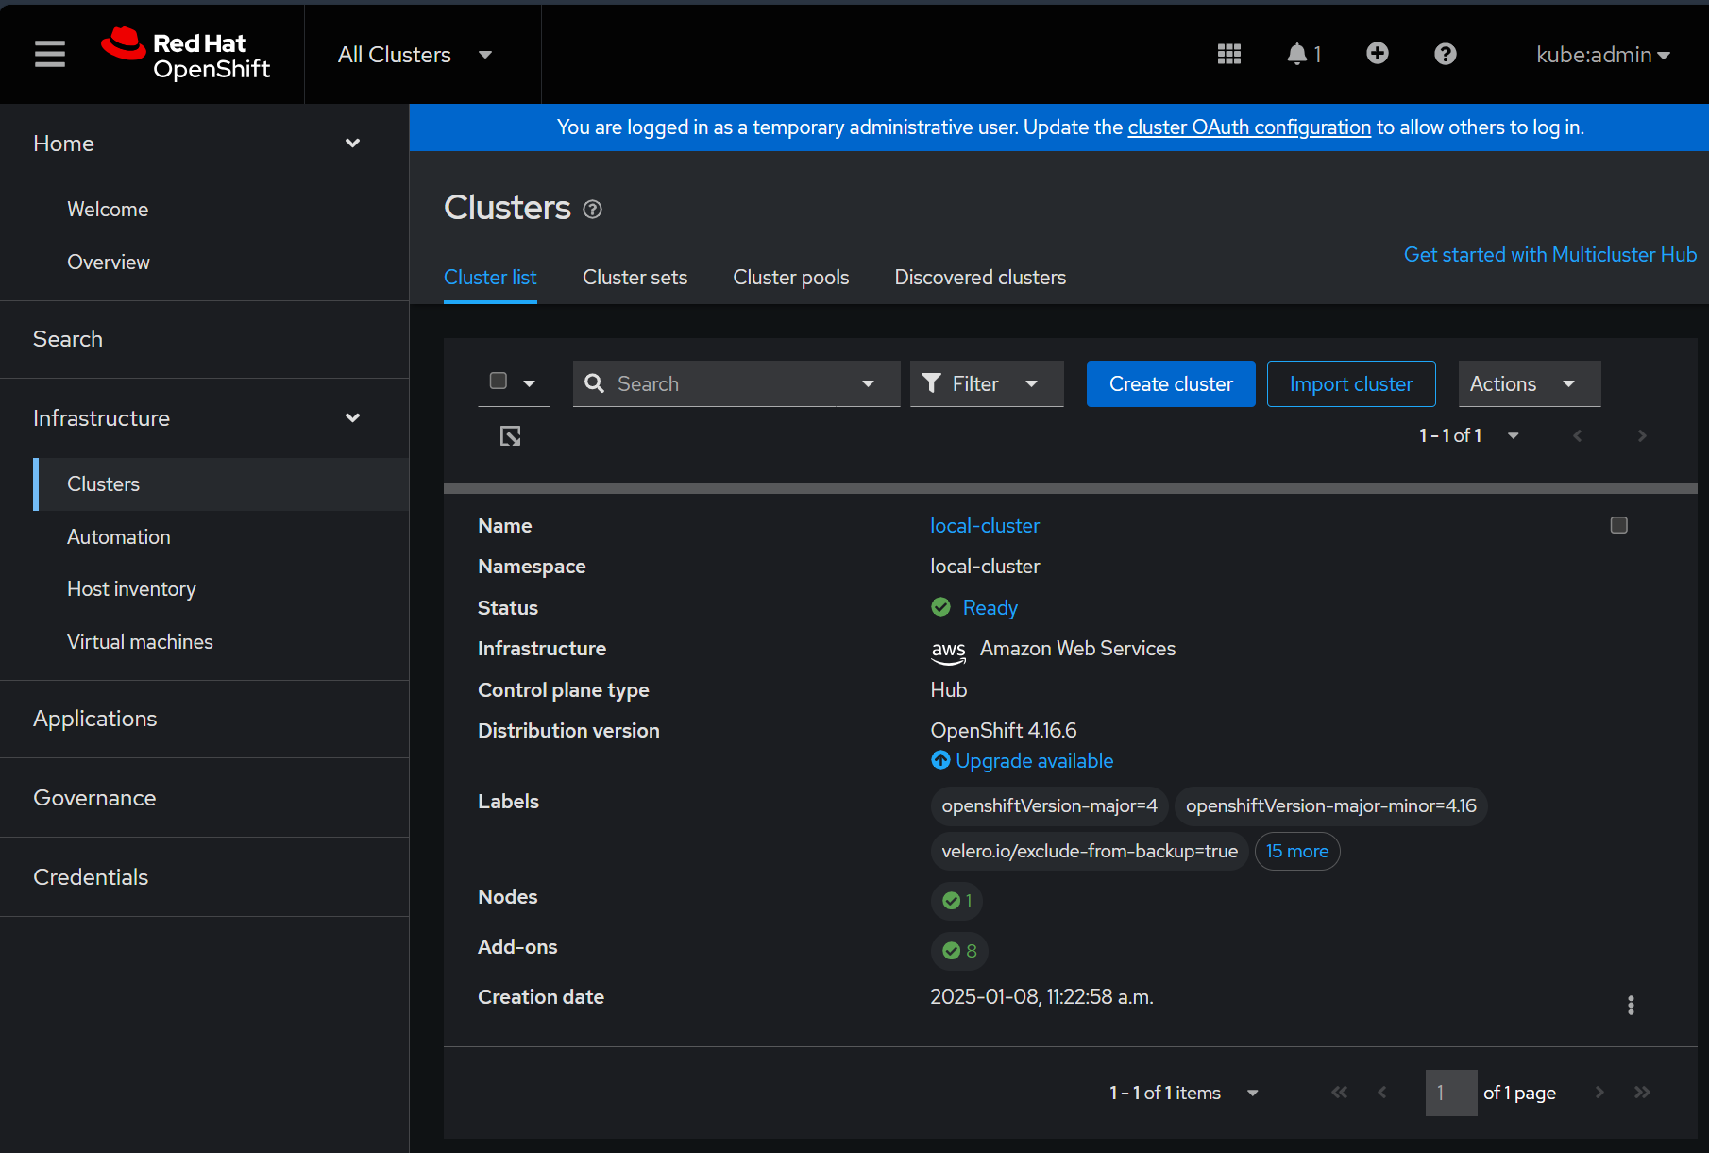Image resolution: width=1709 pixels, height=1153 pixels.
Task: Click the Nodes healthy count badge
Action: click(x=956, y=901)
